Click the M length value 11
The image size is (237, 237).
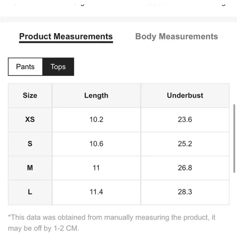coord(96,168)
